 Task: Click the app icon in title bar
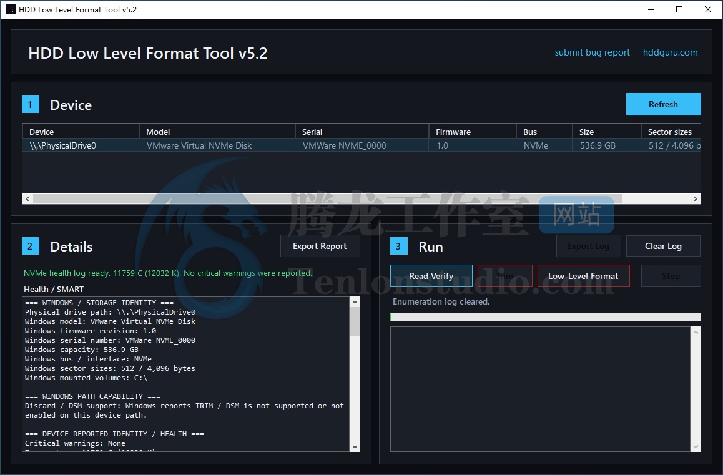10,9
